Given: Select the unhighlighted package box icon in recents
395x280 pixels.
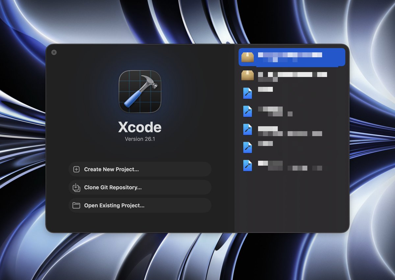Looking at the screenshot, I should [x=248, y=75].
